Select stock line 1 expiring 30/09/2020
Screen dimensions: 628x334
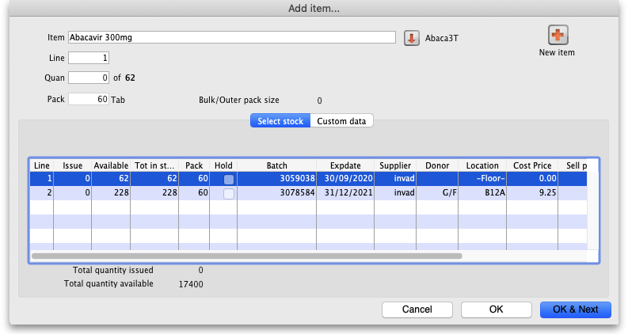pos(344,180)
